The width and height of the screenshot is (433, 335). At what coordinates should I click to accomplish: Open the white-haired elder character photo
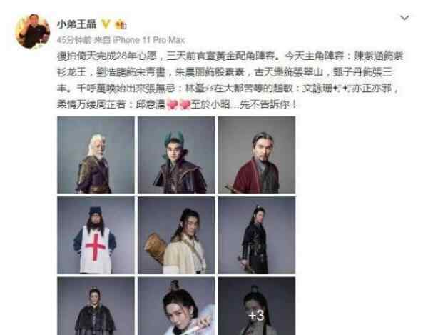coord(96,155)
